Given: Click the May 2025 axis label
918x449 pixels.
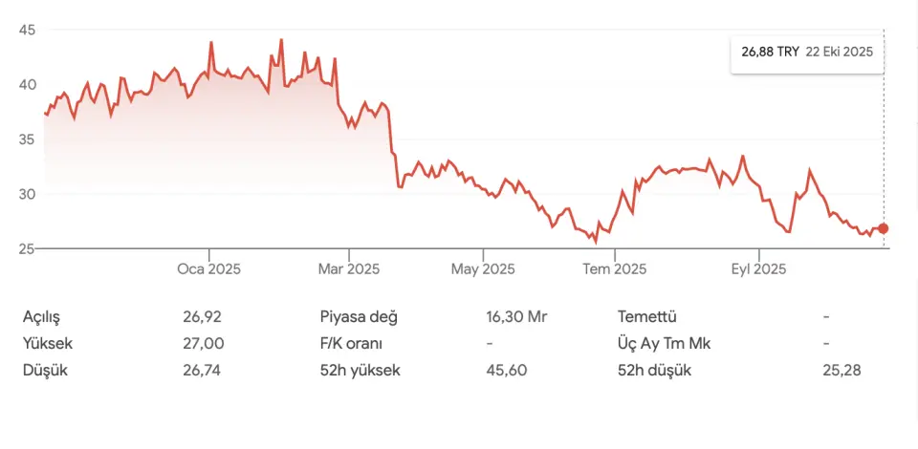Looking at the screenshot, I should (x=483, y=269).
